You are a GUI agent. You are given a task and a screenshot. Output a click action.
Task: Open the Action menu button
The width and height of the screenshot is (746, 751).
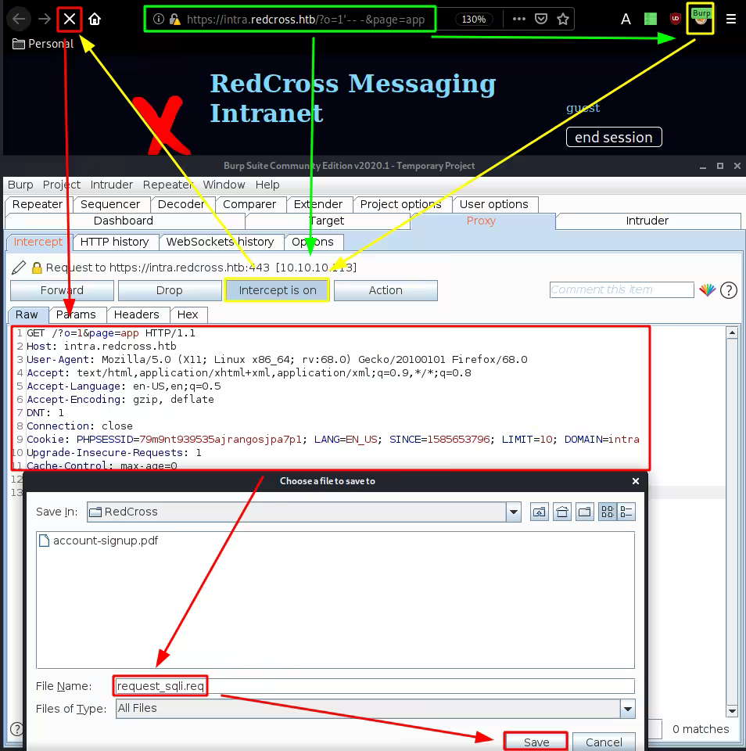coord(386,290)
